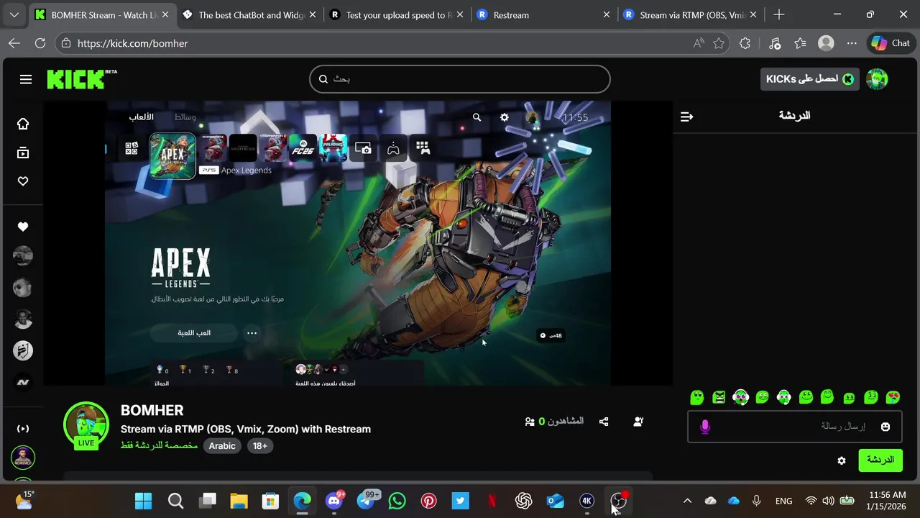920x518 pixels.
Task: Click the magnifier in the Kick search box
Action: point(323,79)
